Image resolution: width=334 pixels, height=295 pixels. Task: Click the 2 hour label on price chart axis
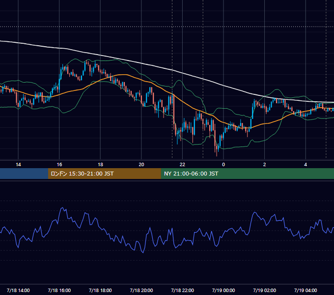265,165
